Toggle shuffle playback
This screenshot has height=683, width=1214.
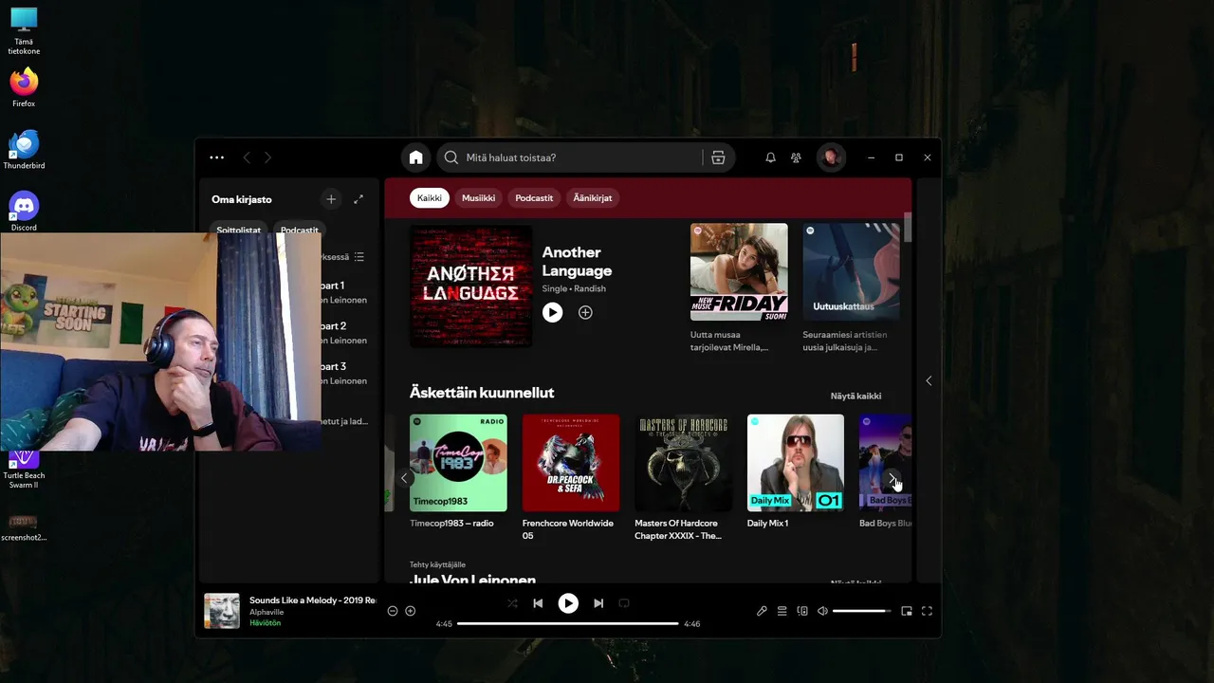(x=512, y=603)
